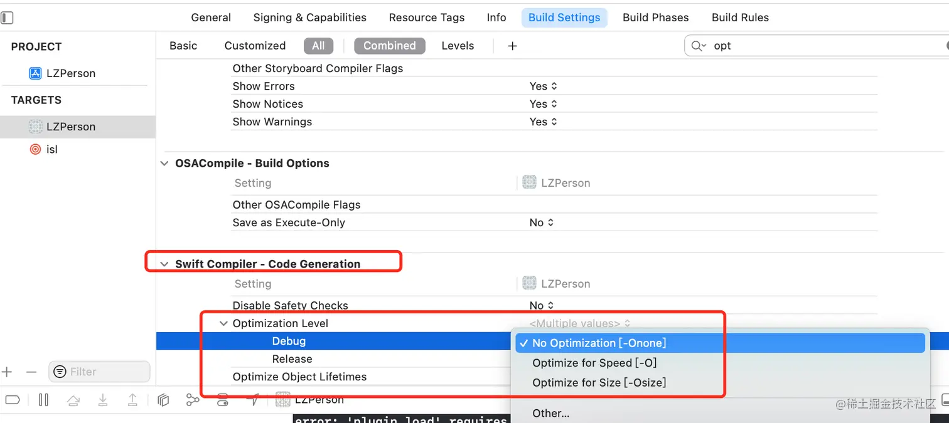Open the Build Phases tab
Viewport: 949px width, 423px height.
[655, 18]
